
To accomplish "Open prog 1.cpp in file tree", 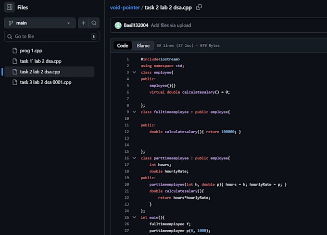I will pyautogui.click(x=31, y=50).
